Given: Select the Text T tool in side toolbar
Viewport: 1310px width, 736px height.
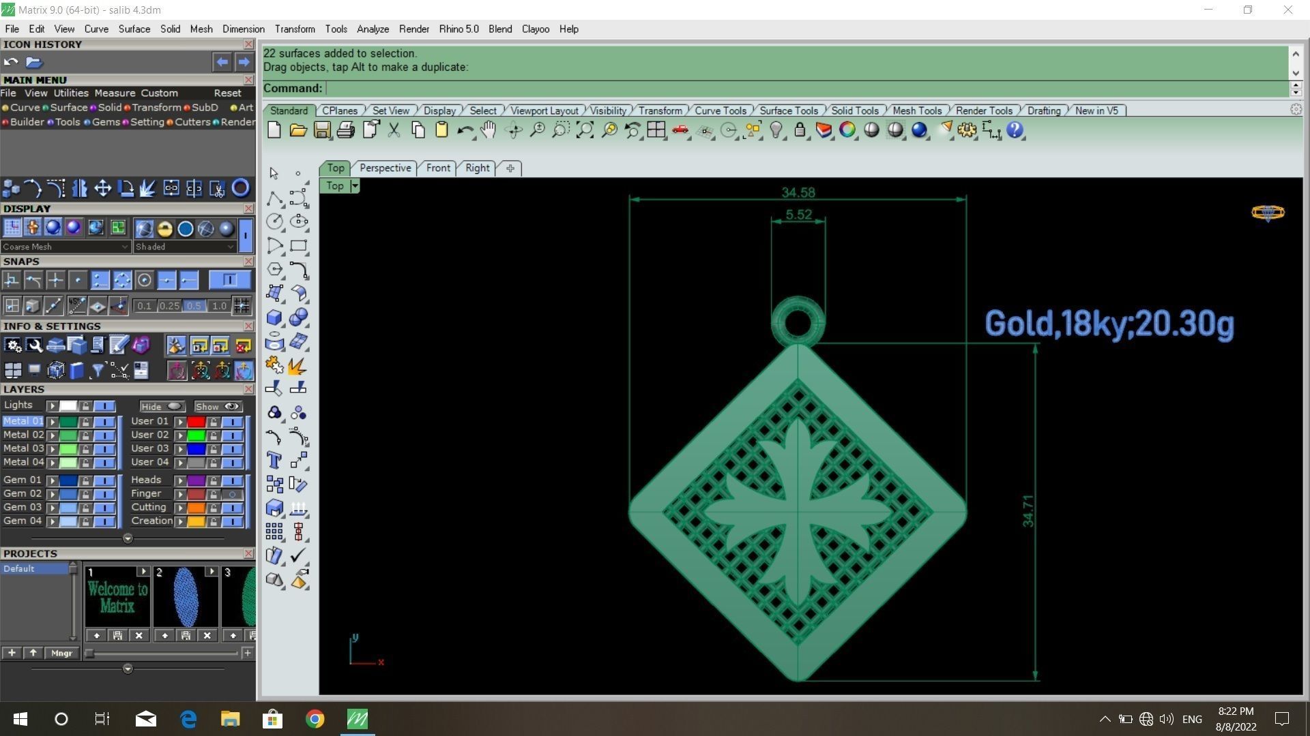Looking at the screenshot, I should coord(274,461).
